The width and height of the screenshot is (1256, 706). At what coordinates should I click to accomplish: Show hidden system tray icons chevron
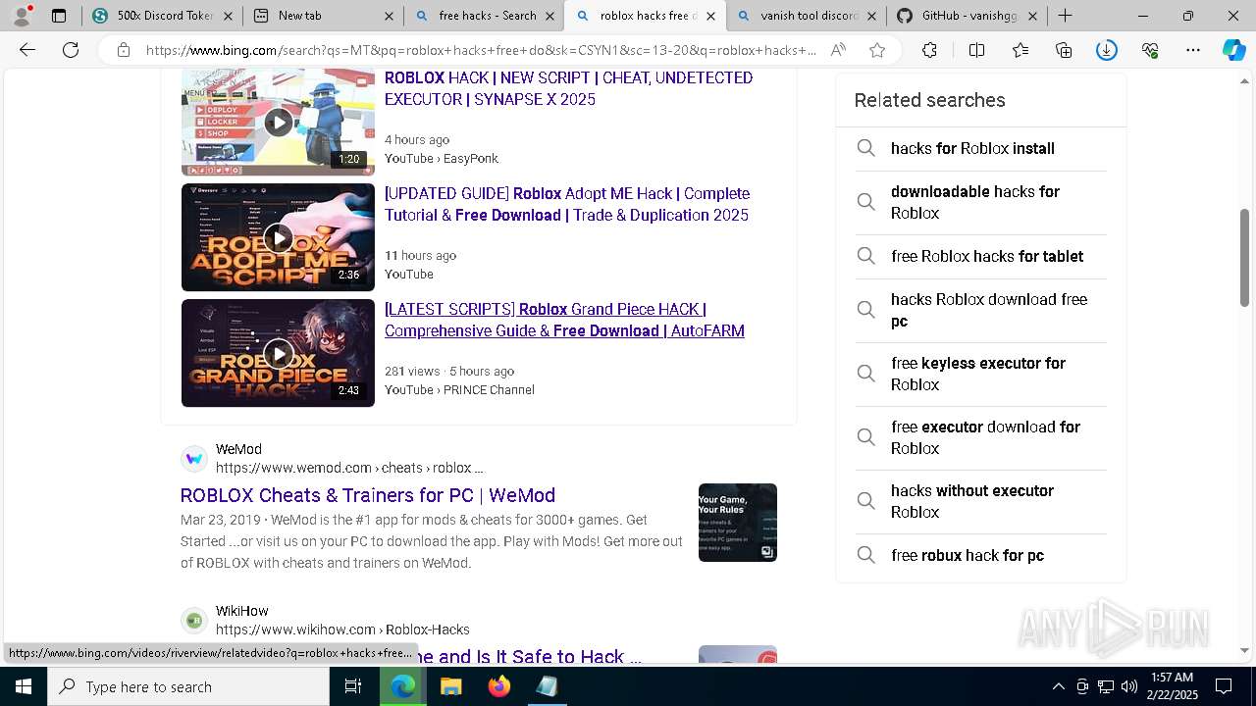[1058, 686]
